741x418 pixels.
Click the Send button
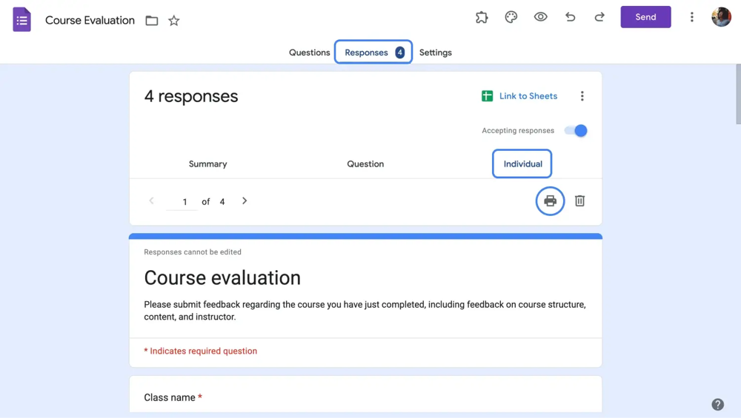[x=645, y=17]
